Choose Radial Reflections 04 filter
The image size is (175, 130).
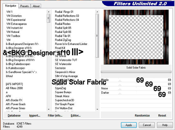click(x=67, y=20)
